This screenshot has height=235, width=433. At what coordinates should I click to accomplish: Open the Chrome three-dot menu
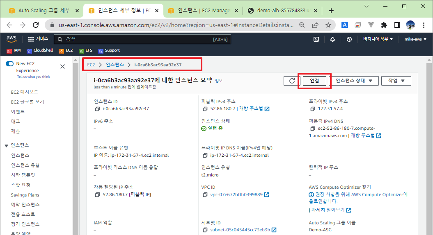tap(424, 25)
